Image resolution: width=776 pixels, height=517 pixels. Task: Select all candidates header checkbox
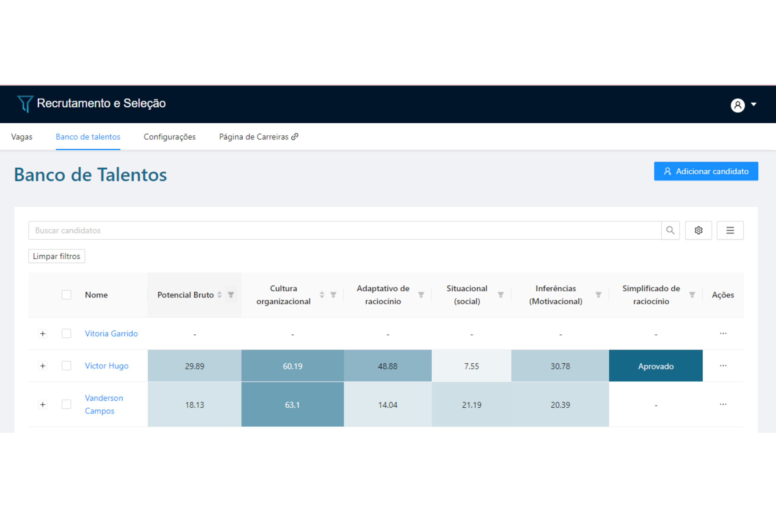(x=66, y=294)
